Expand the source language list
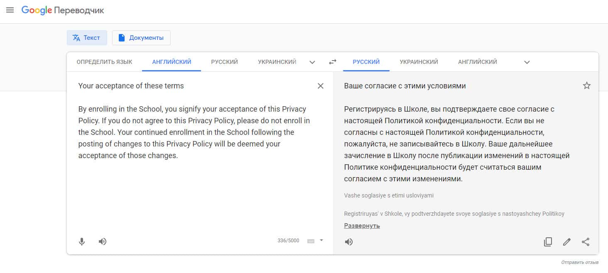608x273 pixels. 313,62
